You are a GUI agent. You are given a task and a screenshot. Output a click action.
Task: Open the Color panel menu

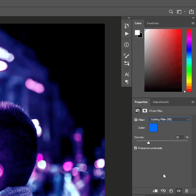pos(193,23)
